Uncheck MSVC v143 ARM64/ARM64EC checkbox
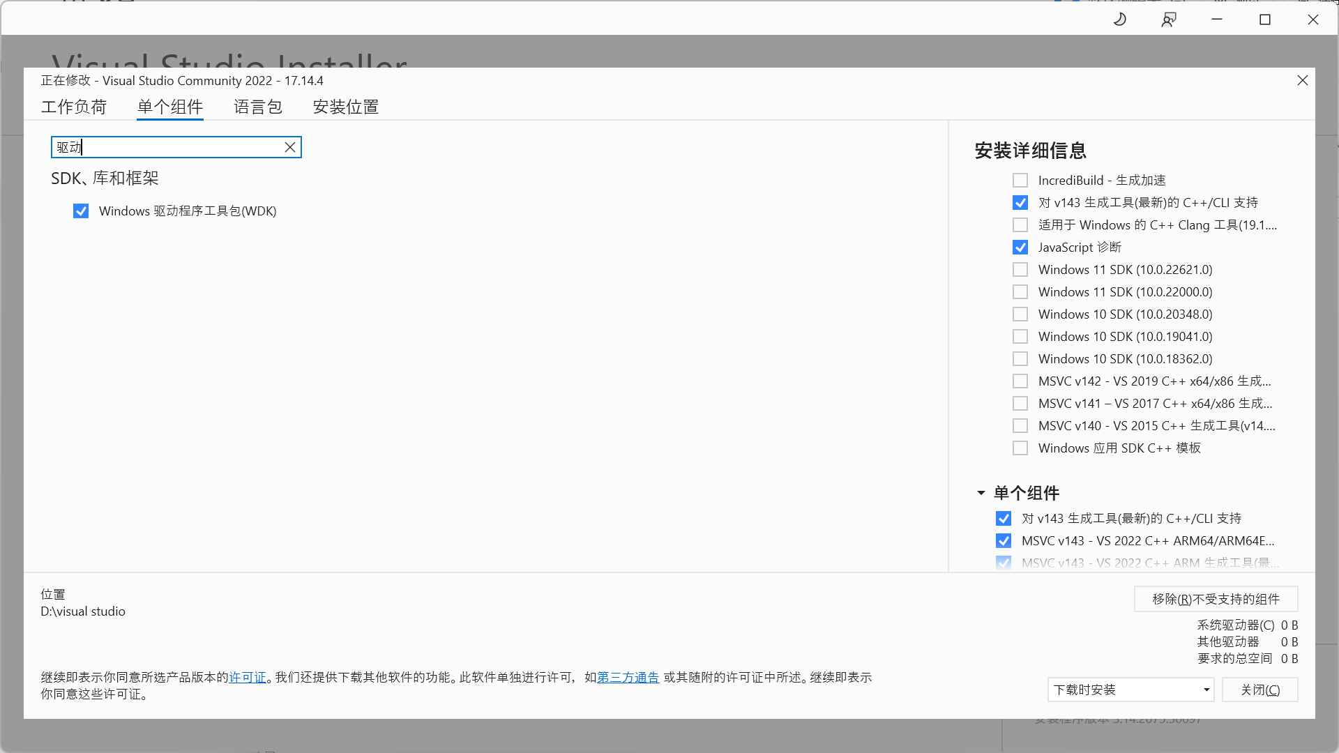 pos(1004,541)
